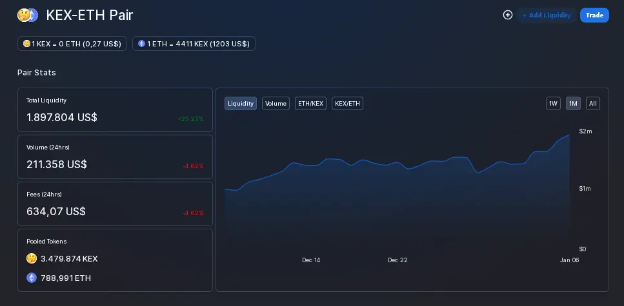The image size is (624, 306).
Task: Click the 634,07 US$ fees value
Action: [x=55, y=211]
